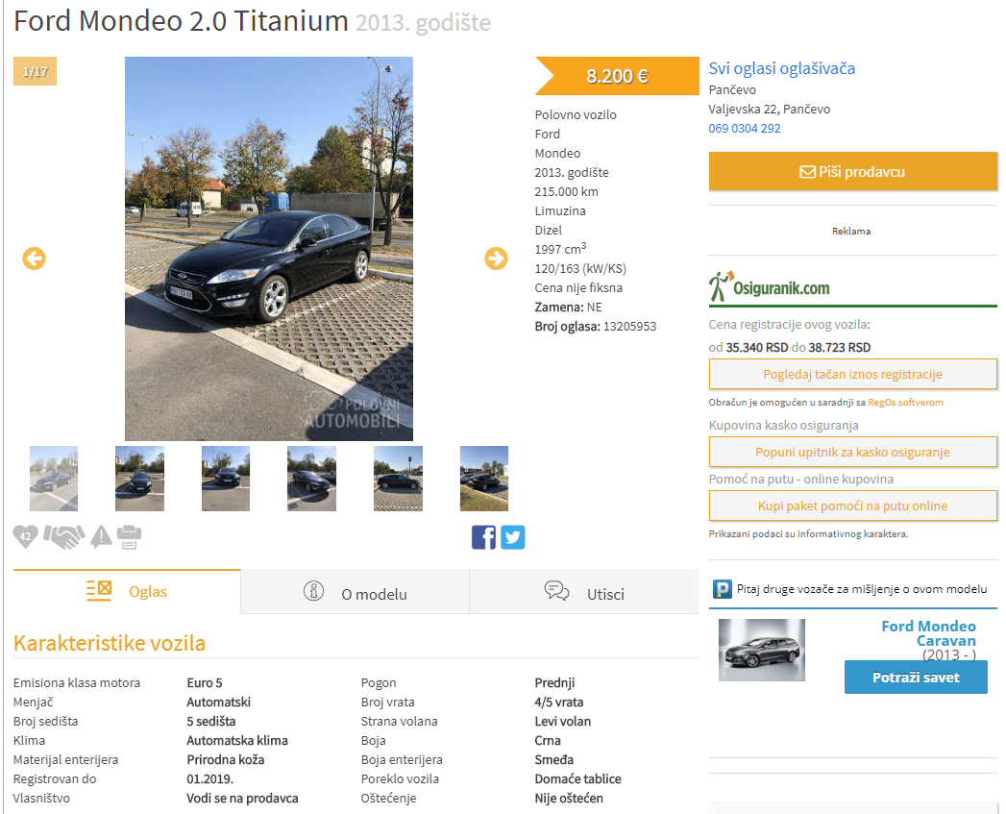
Task: Show the previous photo with left arrow
Action: pos(34,259)
